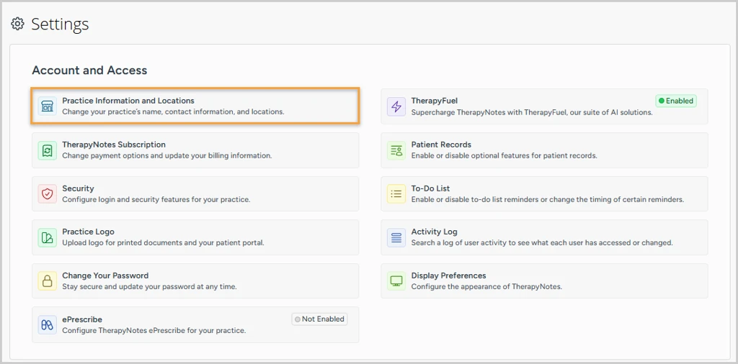Click the Settings gear icon in the header
The height and width of the screenshot is (364, 738).
(17, 24)
